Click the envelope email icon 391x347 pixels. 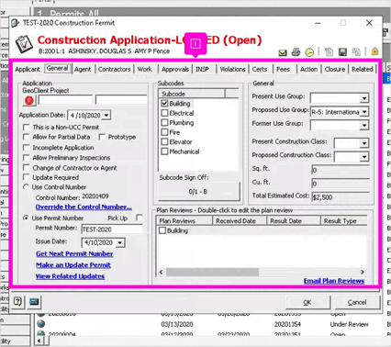tap(283, 52)
